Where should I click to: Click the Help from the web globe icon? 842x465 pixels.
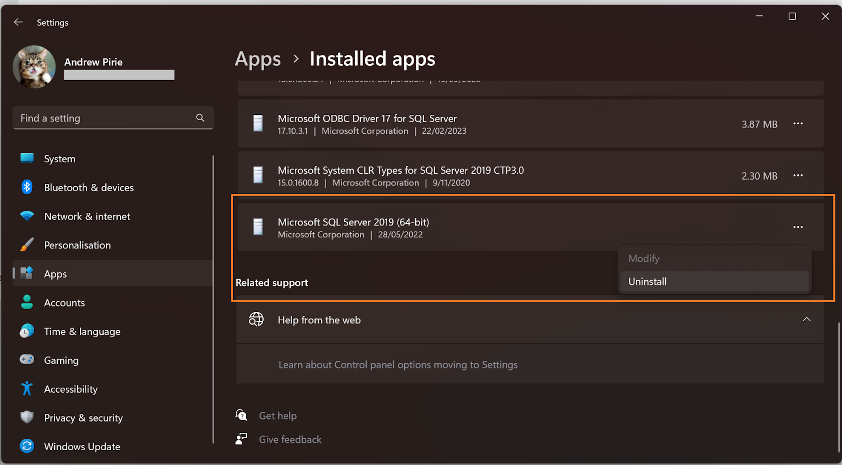point(256,319)
